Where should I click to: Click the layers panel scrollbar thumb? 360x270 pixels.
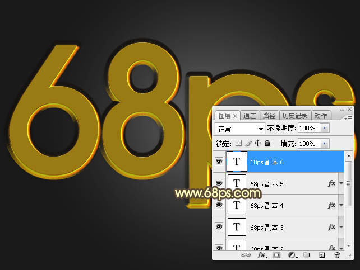349,183
